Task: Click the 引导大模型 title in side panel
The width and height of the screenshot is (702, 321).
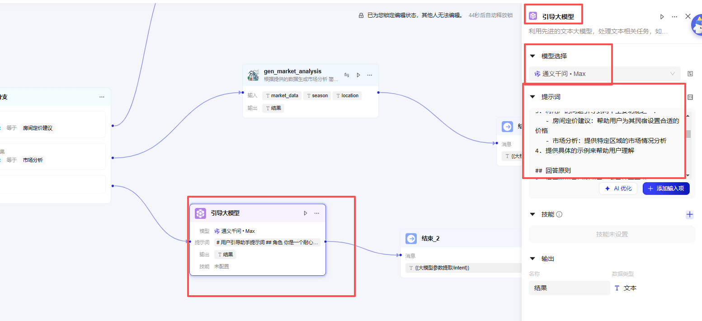Action: coord(558,17)
